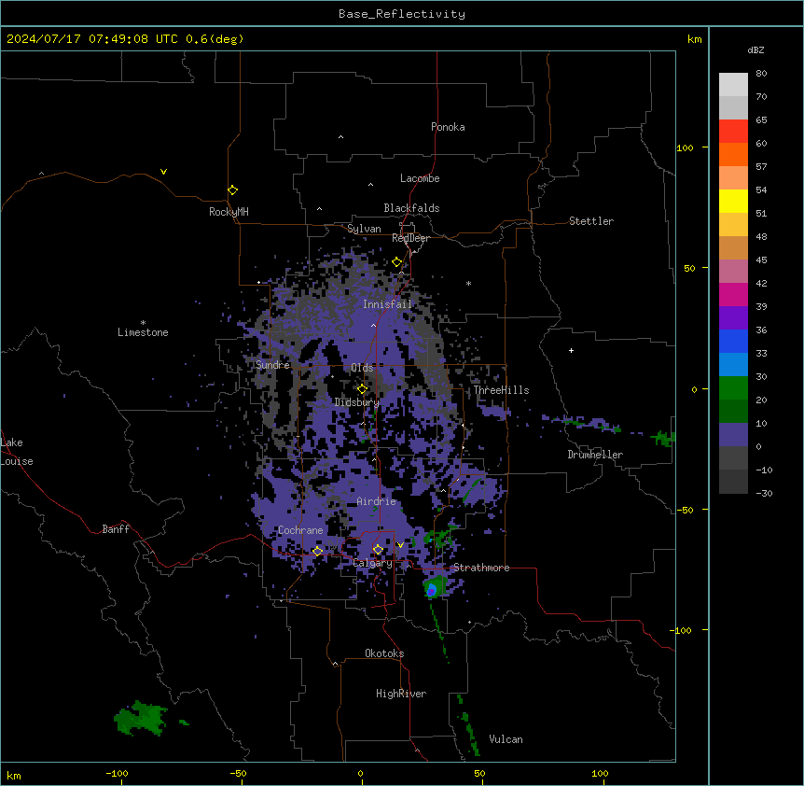
Task: Click the green echo at the east edge near Drumheller
Action: tap(664, 438)
